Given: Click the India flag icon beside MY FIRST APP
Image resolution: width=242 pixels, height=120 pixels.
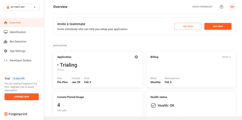Looking at the screenshot, I should point(8,7).
